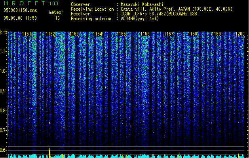
Task: Click the meteor count value 16
Action: tap(57, 18)
